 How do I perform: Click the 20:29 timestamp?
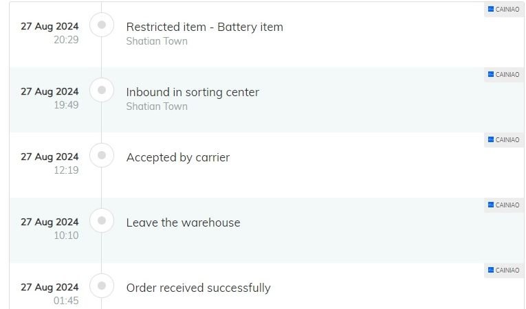point(66,40)
